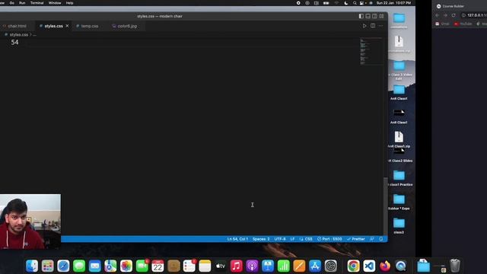Viewport: 487px width, 274px height.
Task: Click the reload button in browser window
Action: pos(454,15)
